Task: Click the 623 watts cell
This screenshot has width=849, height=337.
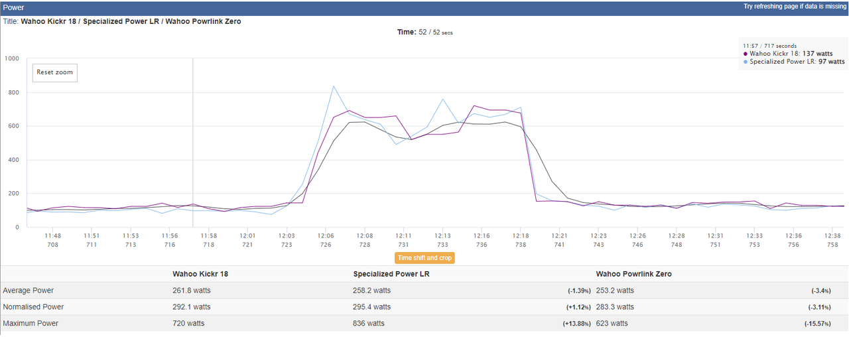Action: tap(612, 324)
